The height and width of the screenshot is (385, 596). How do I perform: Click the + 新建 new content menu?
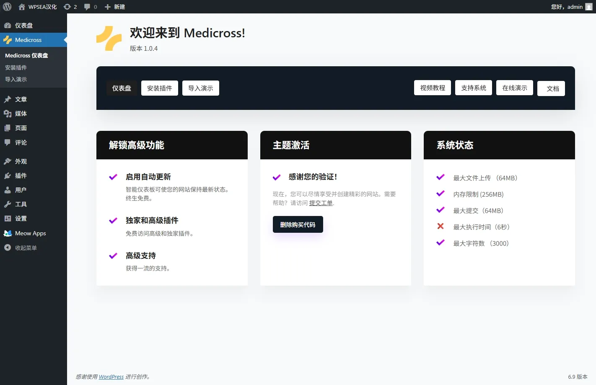(x=115, y=7)
